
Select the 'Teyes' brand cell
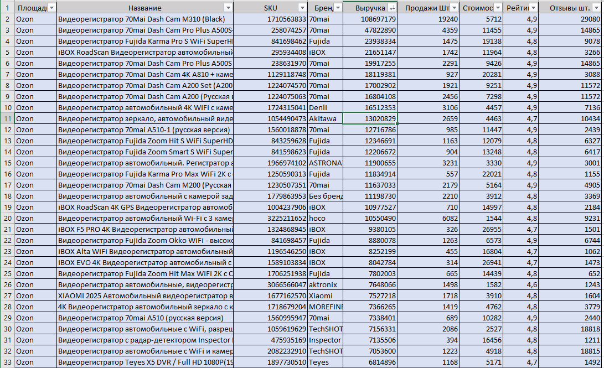[325, 362]
